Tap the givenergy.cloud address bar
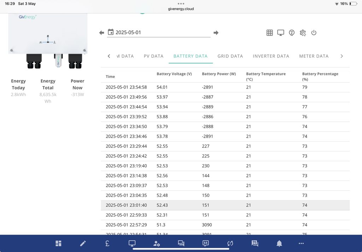 click(x=181, y=9)
